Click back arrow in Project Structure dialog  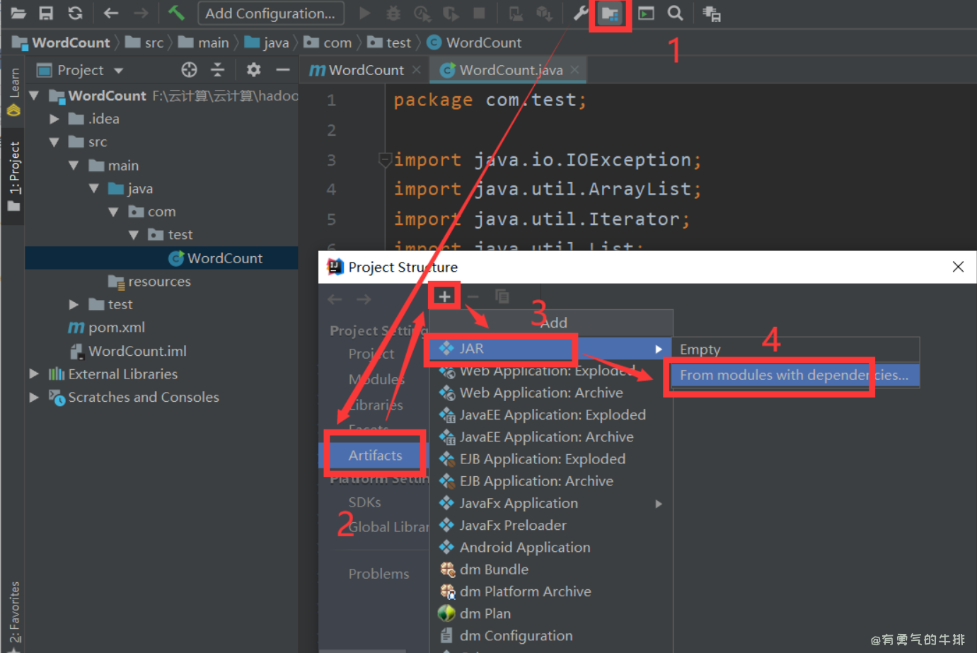(335, 299)
